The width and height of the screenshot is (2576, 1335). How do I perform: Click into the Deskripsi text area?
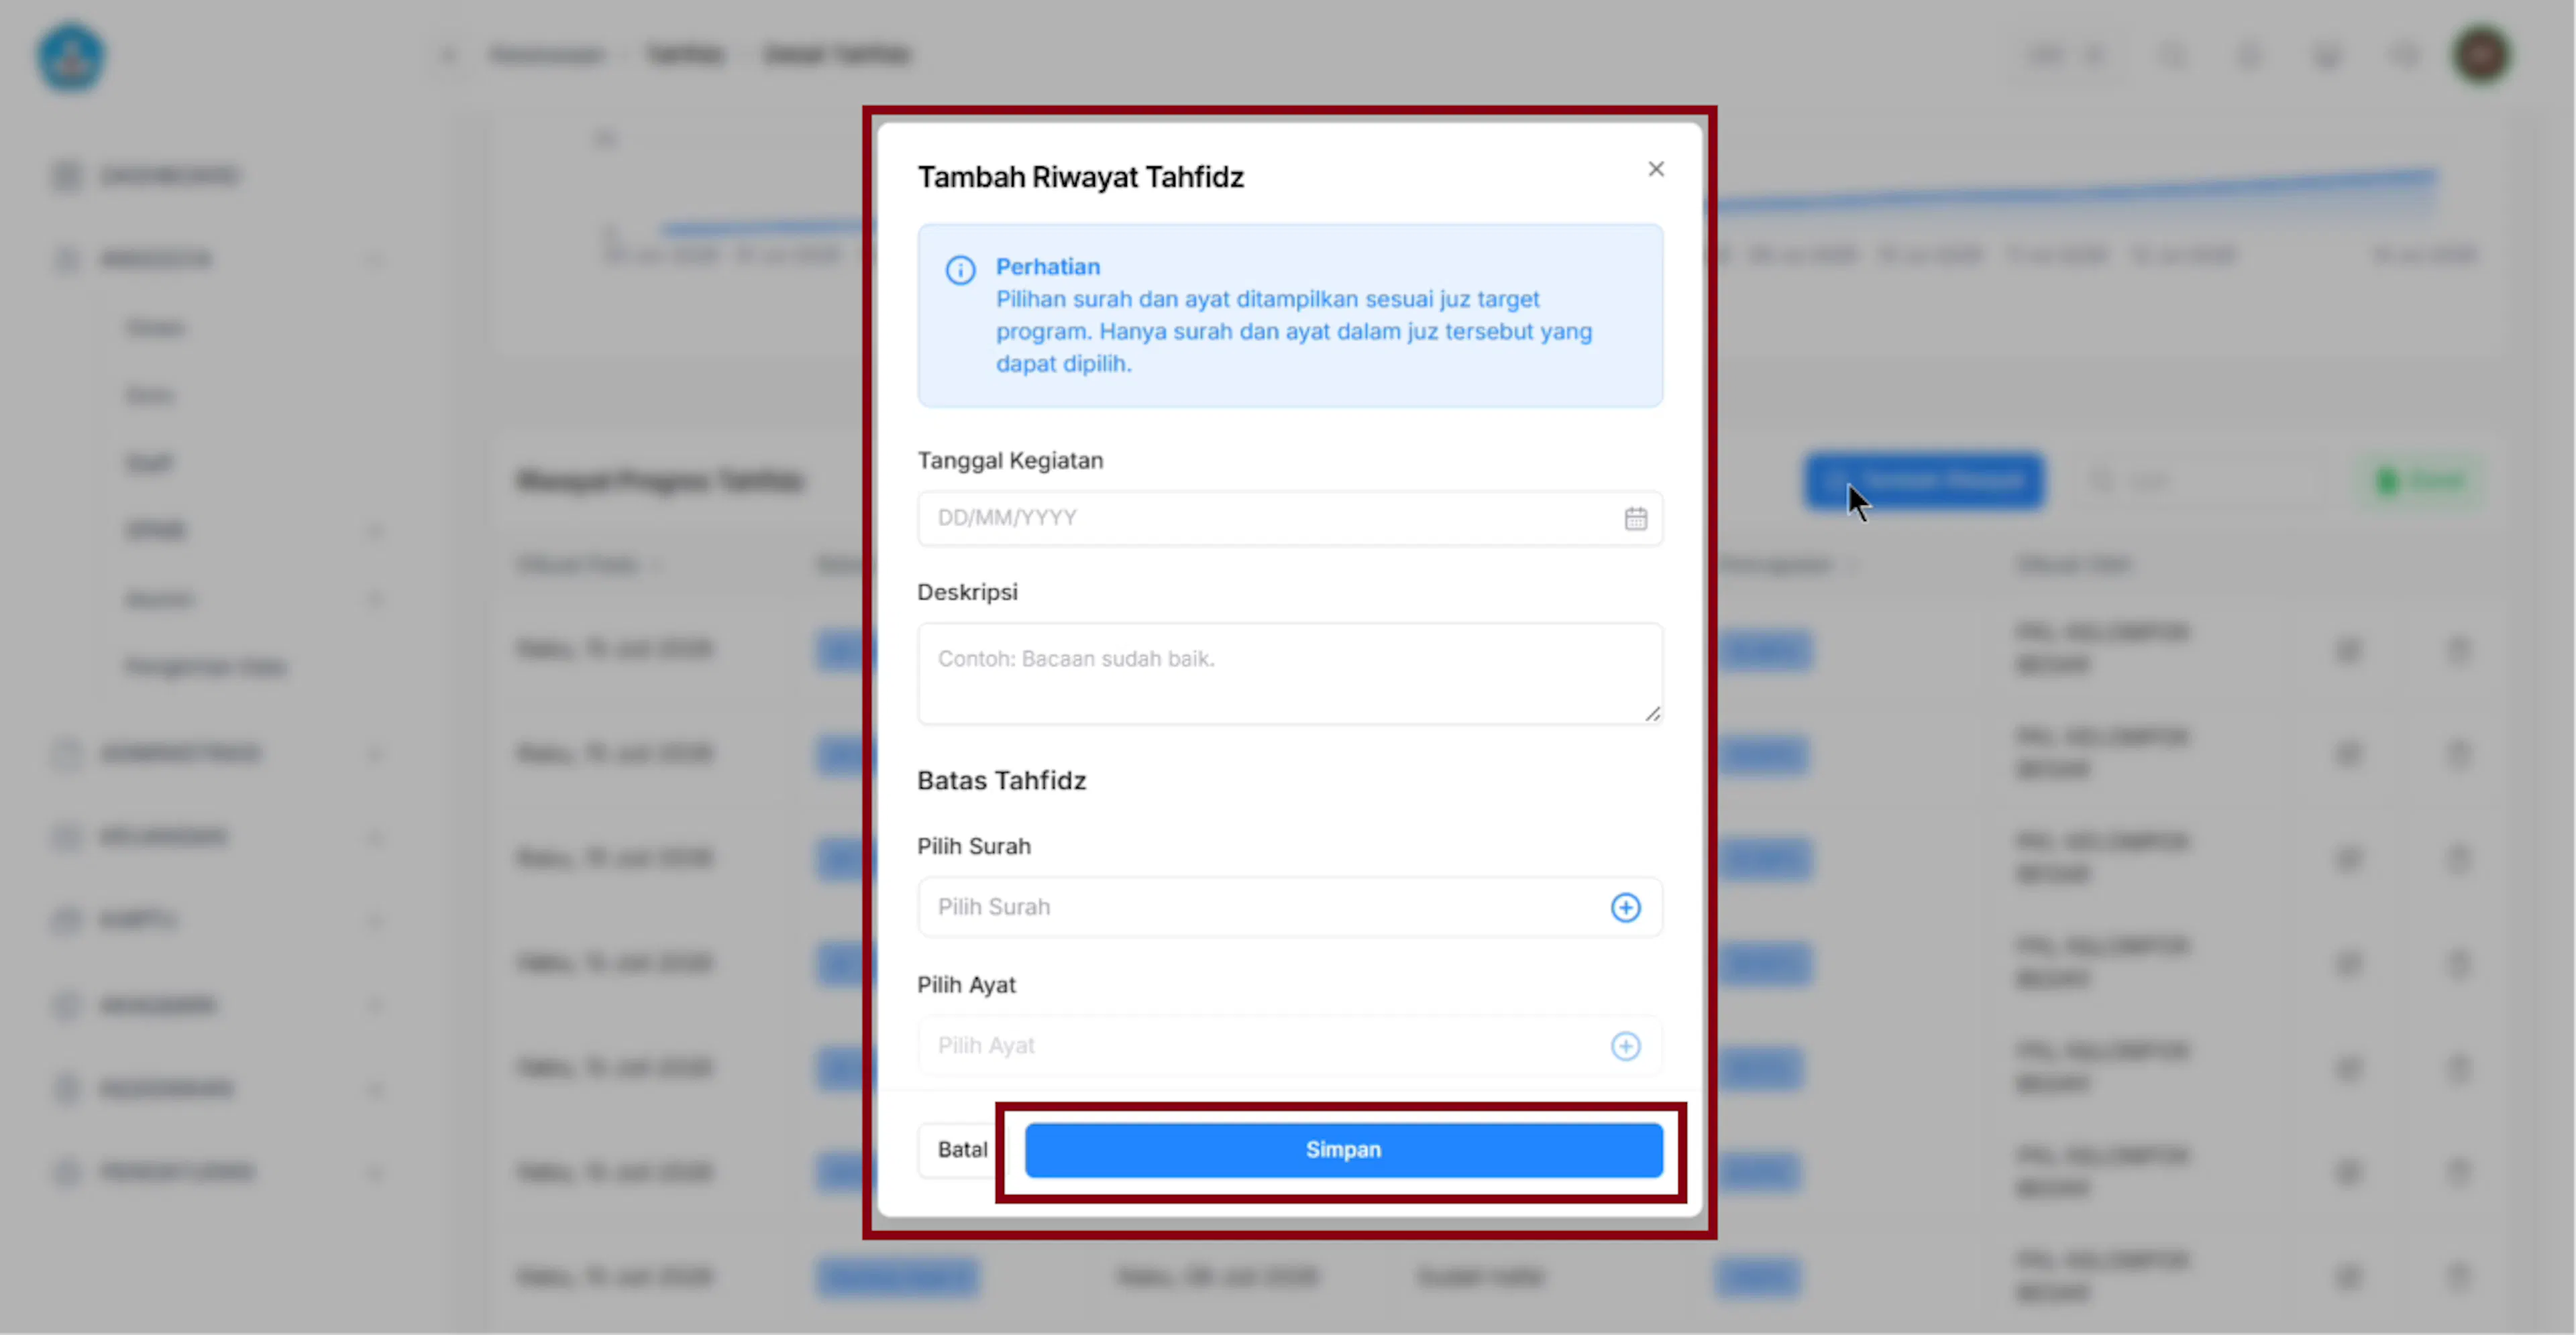1290,675
